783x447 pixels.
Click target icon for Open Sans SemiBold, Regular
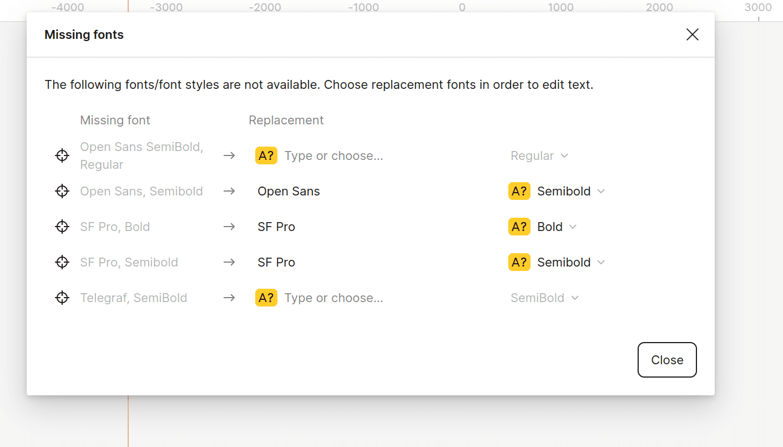(62, 155)
